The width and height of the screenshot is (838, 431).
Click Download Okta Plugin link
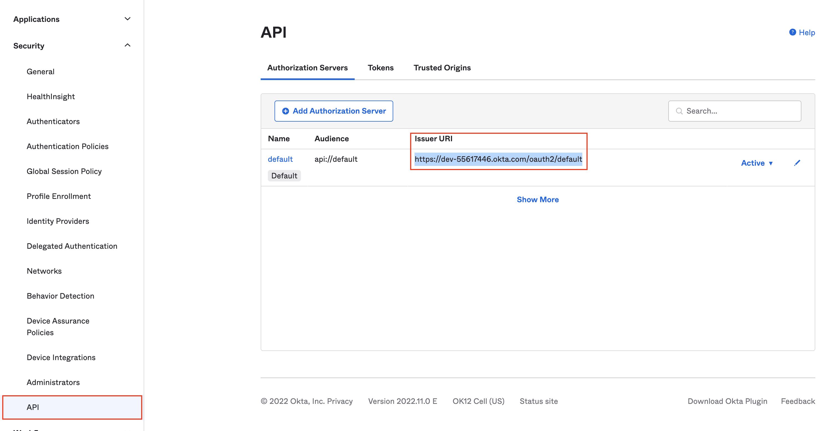tap(727, 401)
